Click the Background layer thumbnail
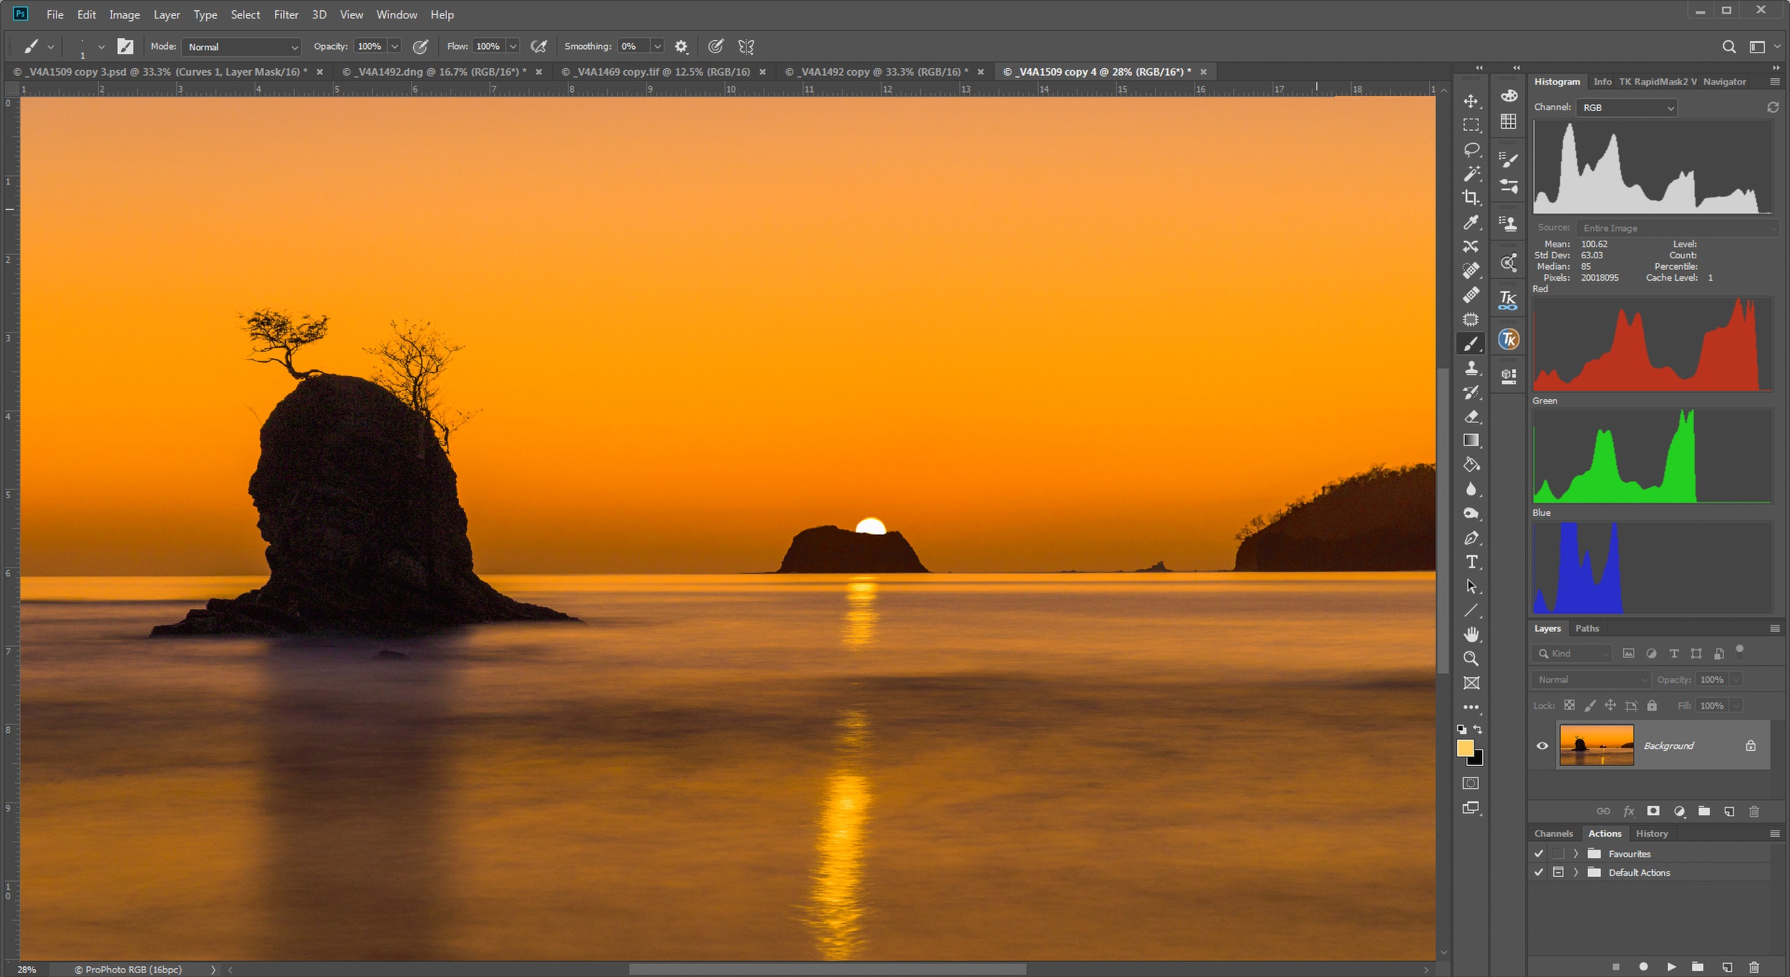The image size is (1790, 977). click(1596, 745)
